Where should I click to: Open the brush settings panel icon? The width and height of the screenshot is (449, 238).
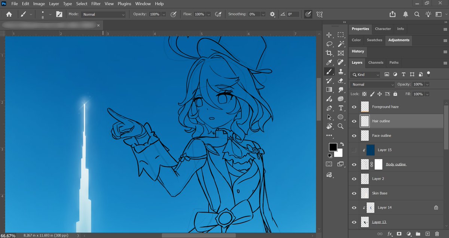pyautogui.click(x=59, y=14)
